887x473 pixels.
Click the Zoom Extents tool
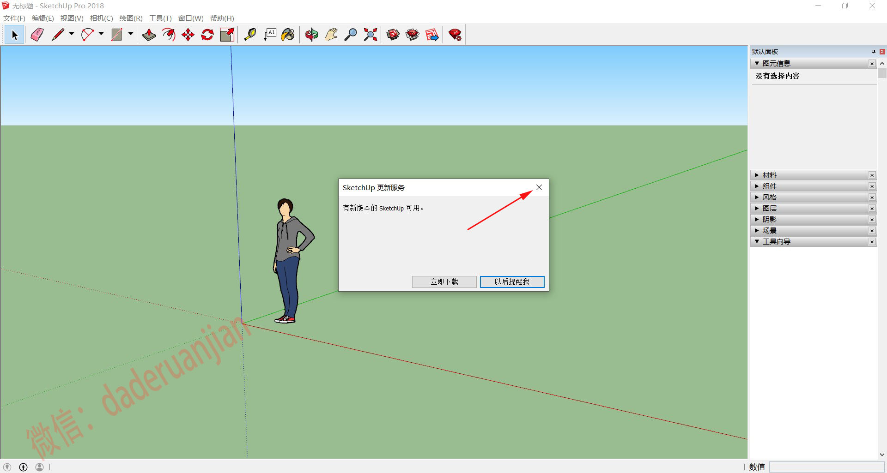[x=370, y=35]
